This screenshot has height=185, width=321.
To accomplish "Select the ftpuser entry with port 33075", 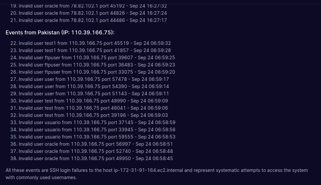I will 97,72.
